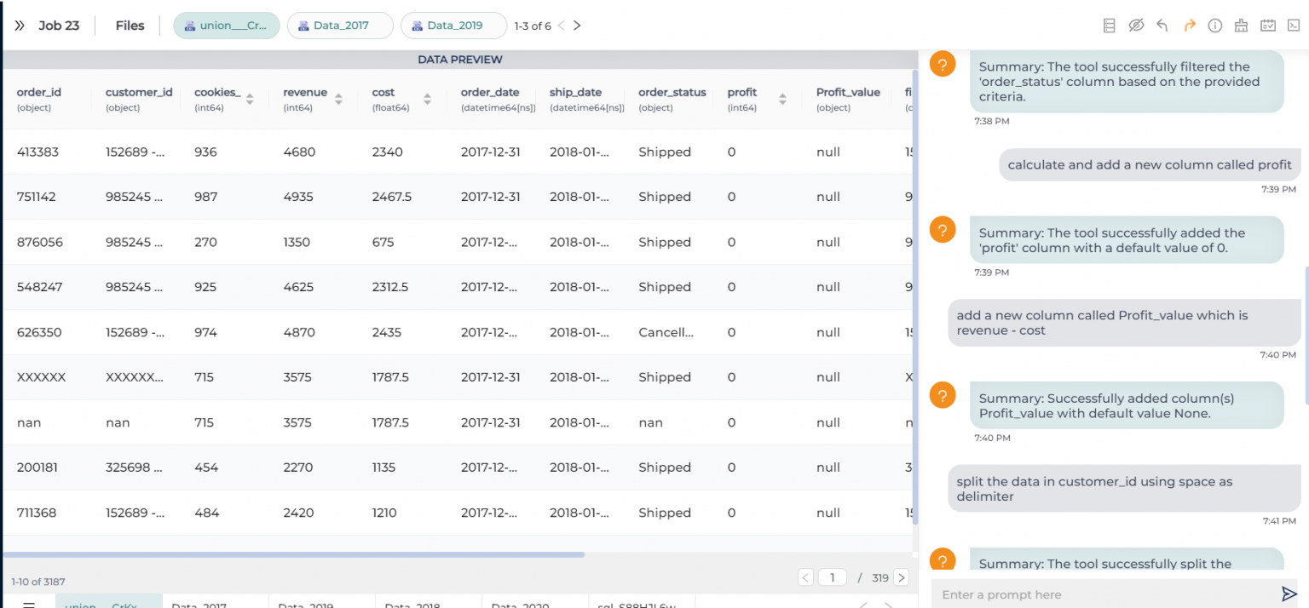This screenshot has width=1309, height=608.
Task: Open the Files section
Action: tap(129, 25)
